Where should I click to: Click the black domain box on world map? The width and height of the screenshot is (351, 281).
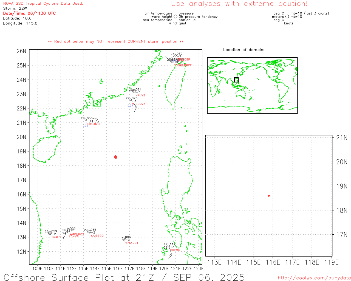[x=236, y=80]
